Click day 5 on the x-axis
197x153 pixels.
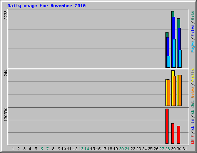coord(36,149)
